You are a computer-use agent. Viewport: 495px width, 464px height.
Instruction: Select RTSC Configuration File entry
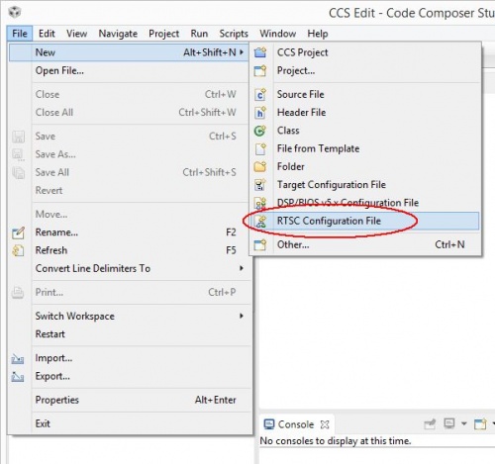click(x=365, y=221)
